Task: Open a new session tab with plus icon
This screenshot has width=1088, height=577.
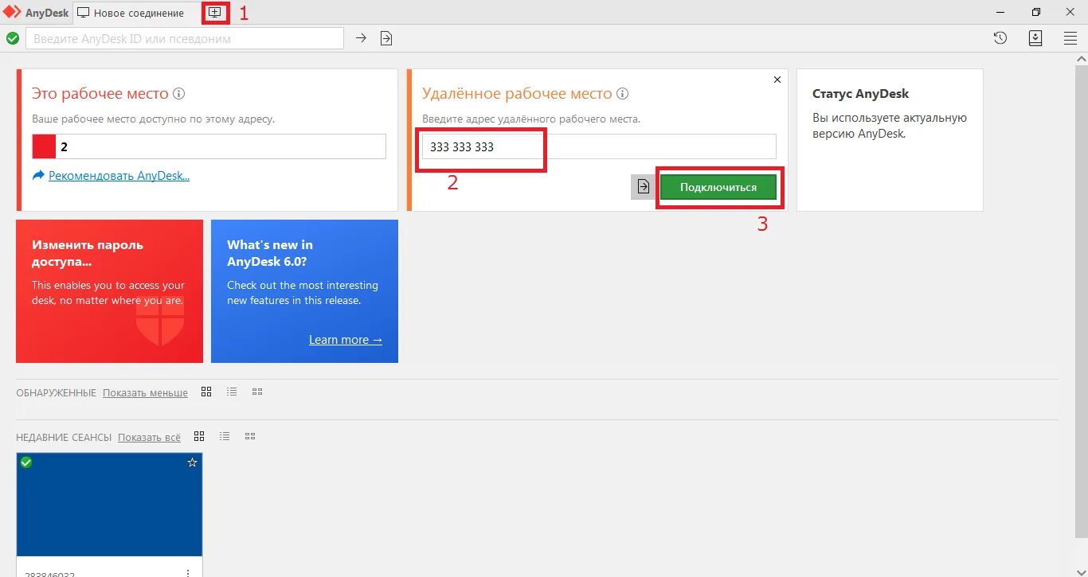Action: pyautogui.click(x=214, y=13)
